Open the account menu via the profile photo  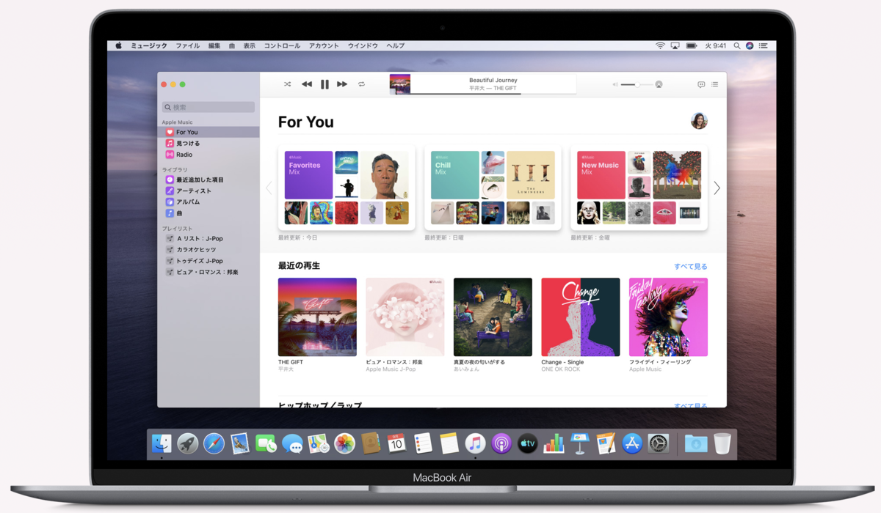point(698,121)
